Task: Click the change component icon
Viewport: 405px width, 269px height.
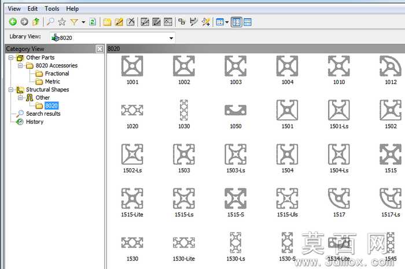Action: coord(194,22)
